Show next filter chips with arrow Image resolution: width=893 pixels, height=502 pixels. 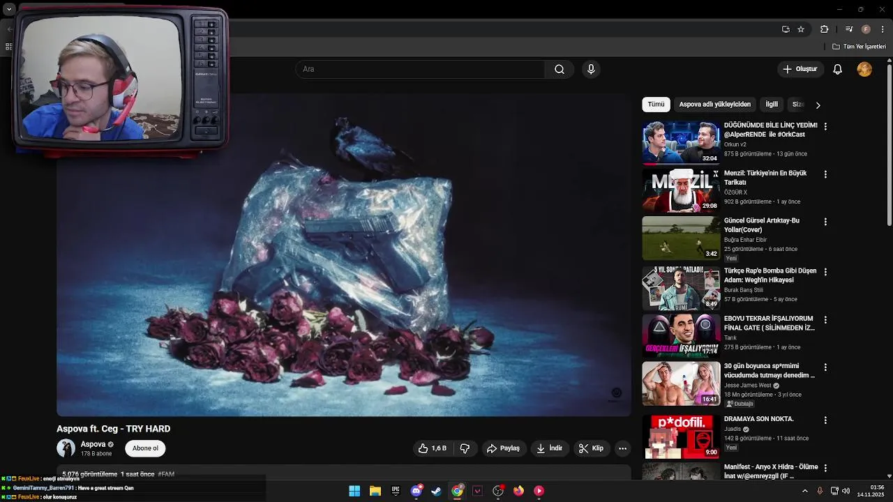pyautogui.click(x=818, y=105)
